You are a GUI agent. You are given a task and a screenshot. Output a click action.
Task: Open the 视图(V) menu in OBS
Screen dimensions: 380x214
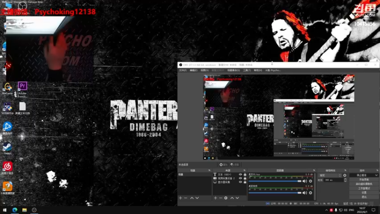[x=205, y=70]
